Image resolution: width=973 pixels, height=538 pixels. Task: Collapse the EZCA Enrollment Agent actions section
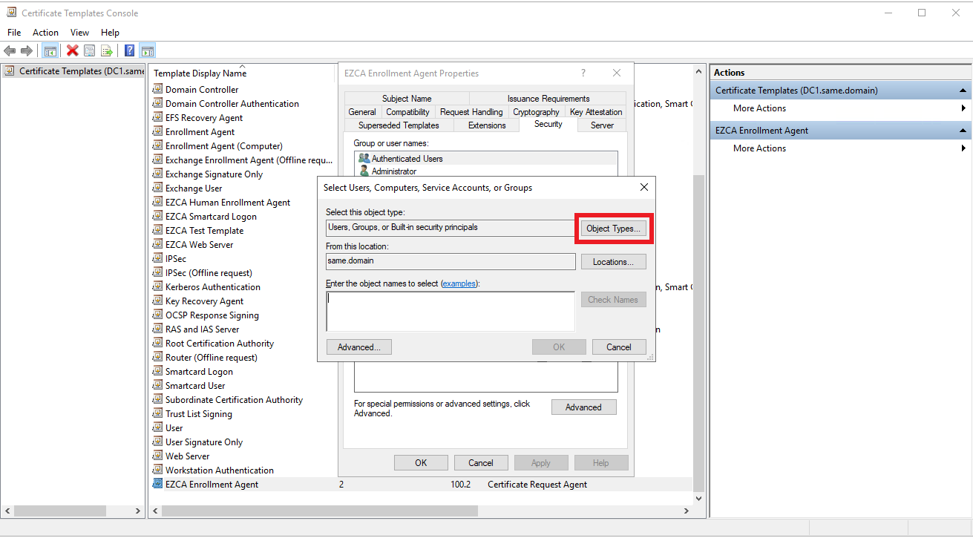(964, 131)
